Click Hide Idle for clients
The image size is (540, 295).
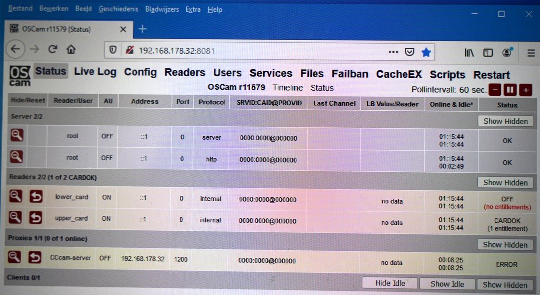point(390,283)
